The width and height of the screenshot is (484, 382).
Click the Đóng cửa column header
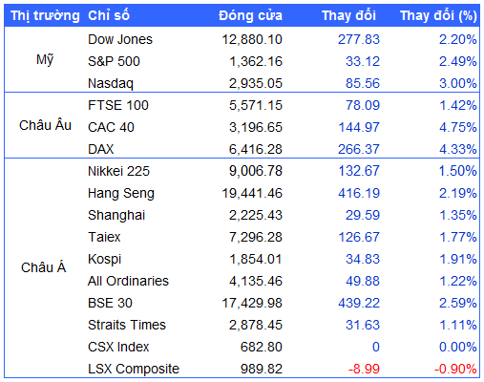(x=250, y=15)
